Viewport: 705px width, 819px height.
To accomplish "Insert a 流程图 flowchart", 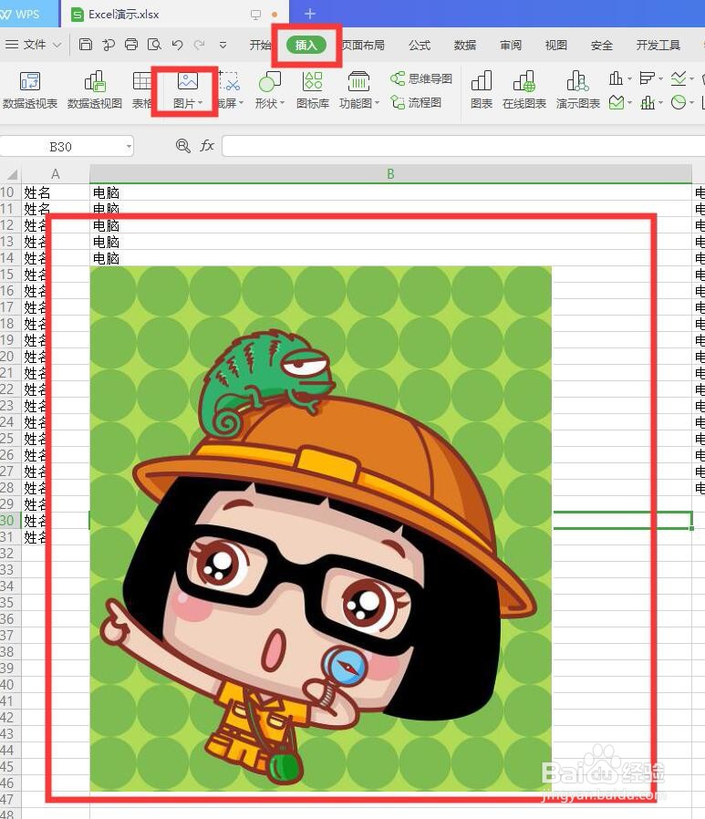I will tap(416, 102).
